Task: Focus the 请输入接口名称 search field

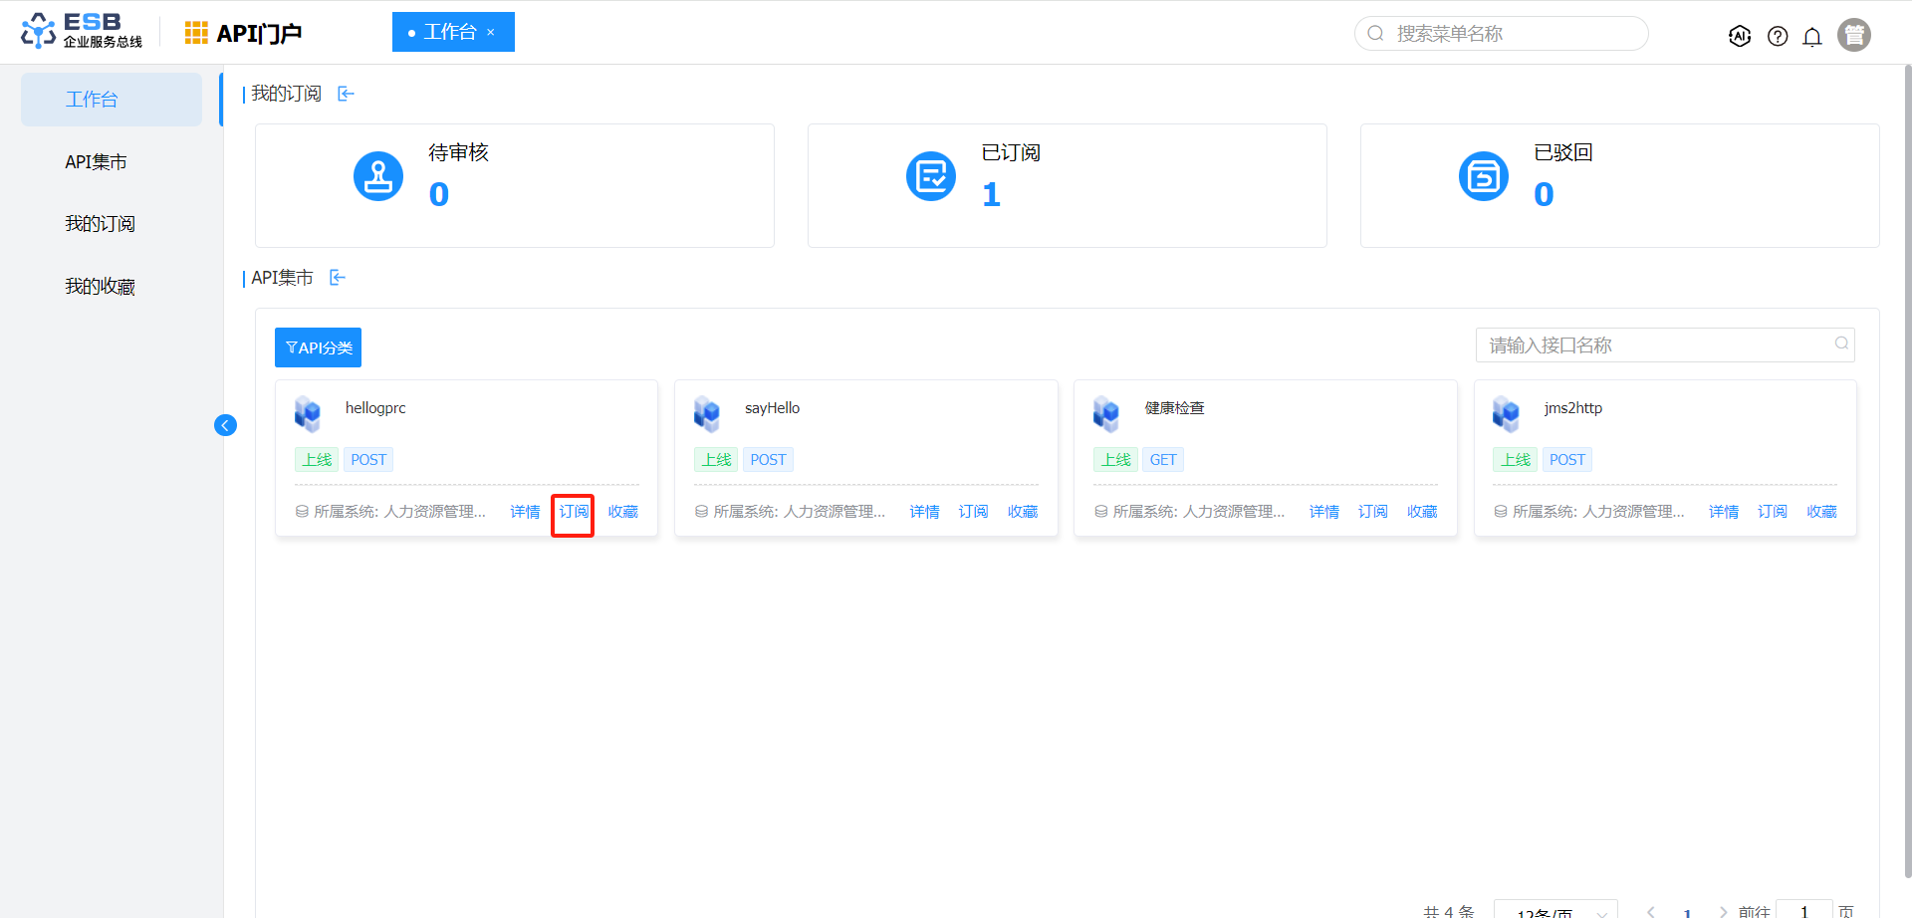Action: tap(1653, 345)
